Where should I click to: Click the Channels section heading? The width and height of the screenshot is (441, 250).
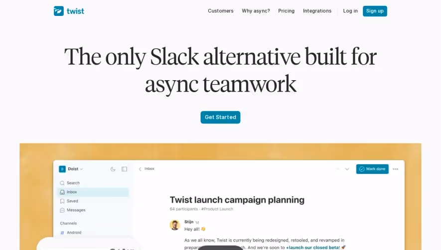68,223
